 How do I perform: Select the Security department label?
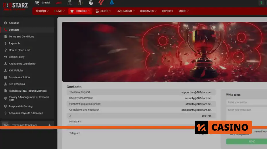tap(81, 98)
